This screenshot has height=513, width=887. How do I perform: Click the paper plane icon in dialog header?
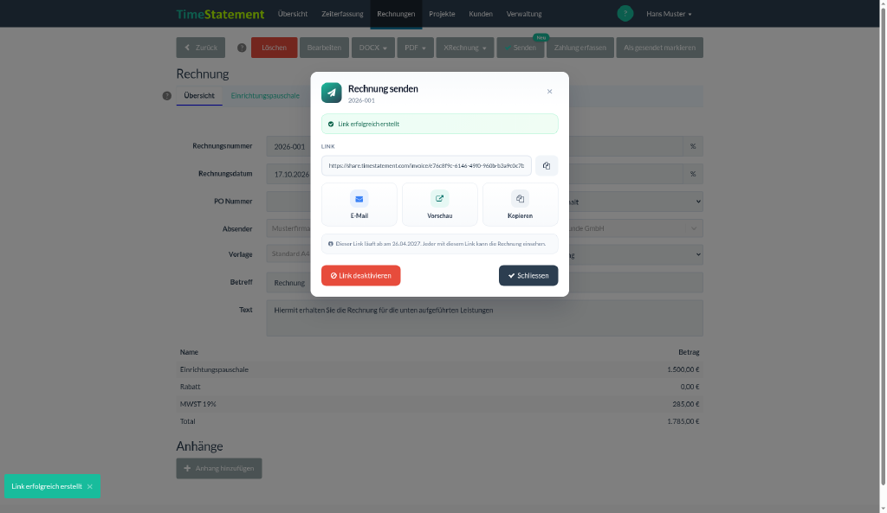click(x=332, y=93)
